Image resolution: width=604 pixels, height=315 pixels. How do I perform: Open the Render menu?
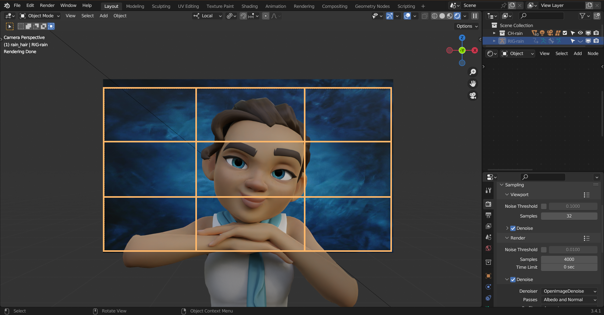(47, 5)
